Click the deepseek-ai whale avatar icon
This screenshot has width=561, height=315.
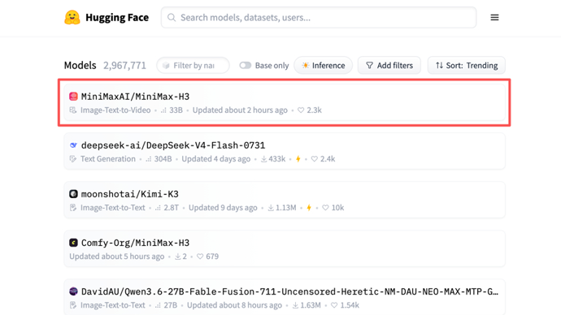(x=73, y=145)
